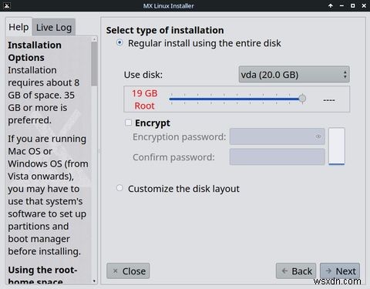Click the Close button
Viewport: 370px width, 289px height.
click(128, 271)
